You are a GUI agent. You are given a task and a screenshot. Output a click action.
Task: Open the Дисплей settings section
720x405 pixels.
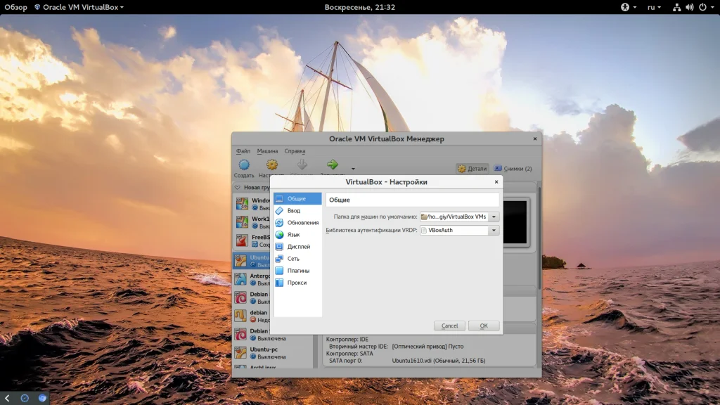[x=298, y=247]
